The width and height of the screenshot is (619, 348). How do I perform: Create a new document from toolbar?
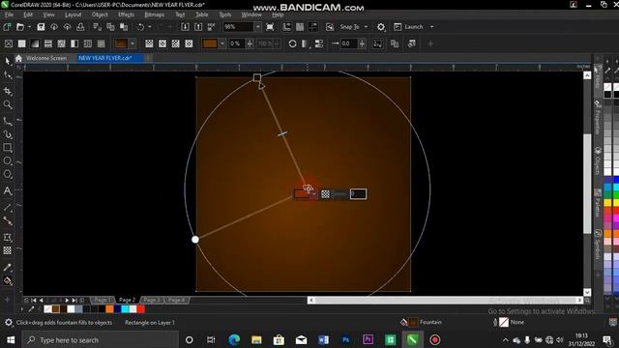(7, 27)
